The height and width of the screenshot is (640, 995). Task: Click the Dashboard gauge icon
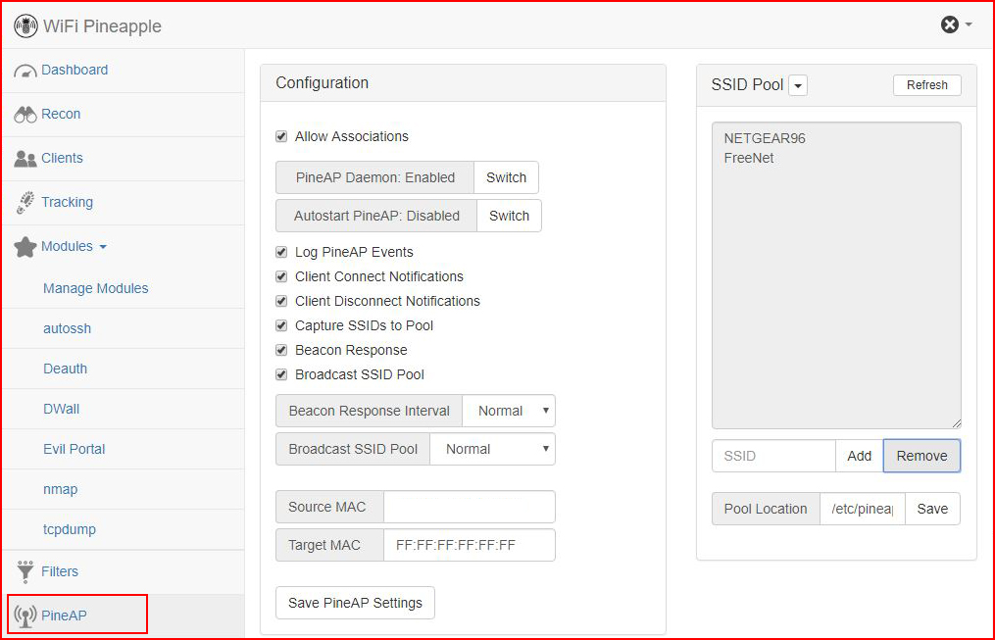point(25,71)
